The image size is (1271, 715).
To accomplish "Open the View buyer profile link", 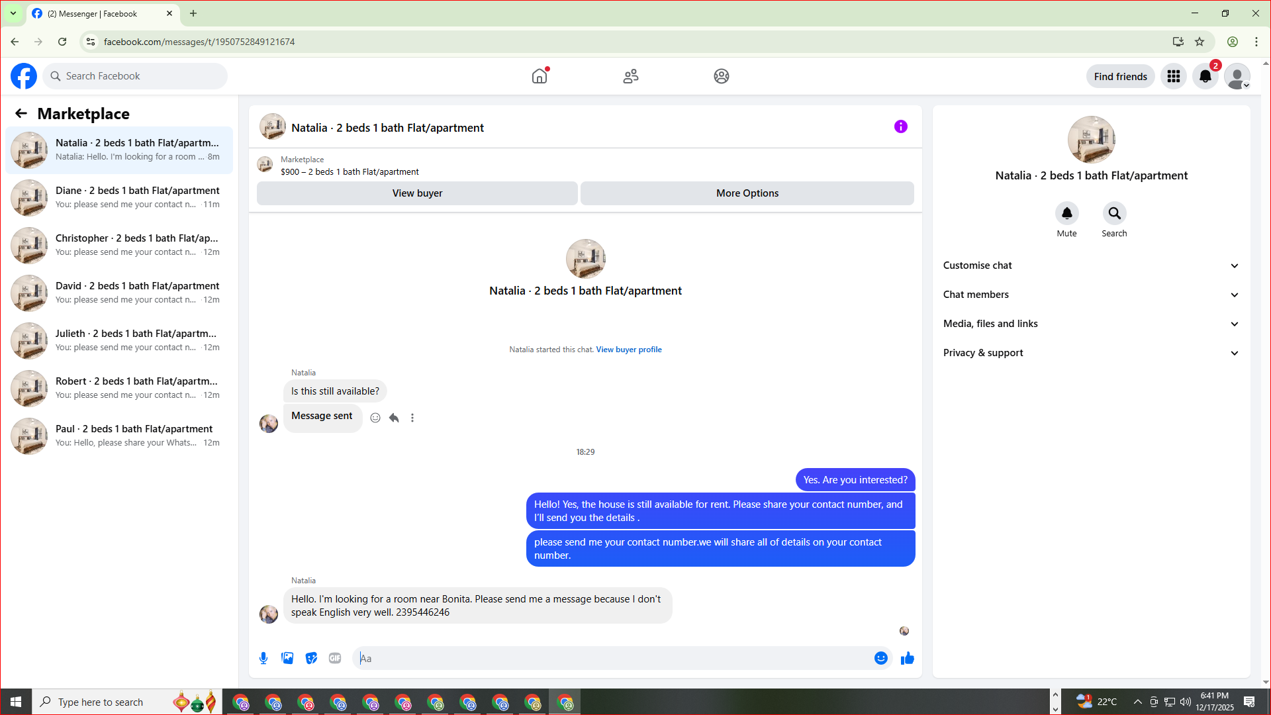I will (x=628, y=350).
